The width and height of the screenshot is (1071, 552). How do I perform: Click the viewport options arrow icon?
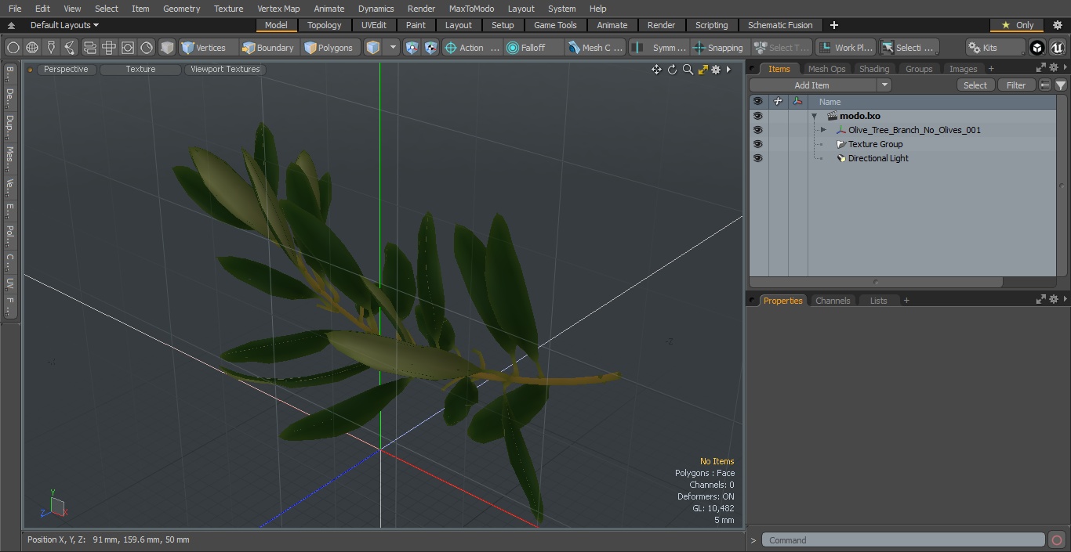coord(728,70)
